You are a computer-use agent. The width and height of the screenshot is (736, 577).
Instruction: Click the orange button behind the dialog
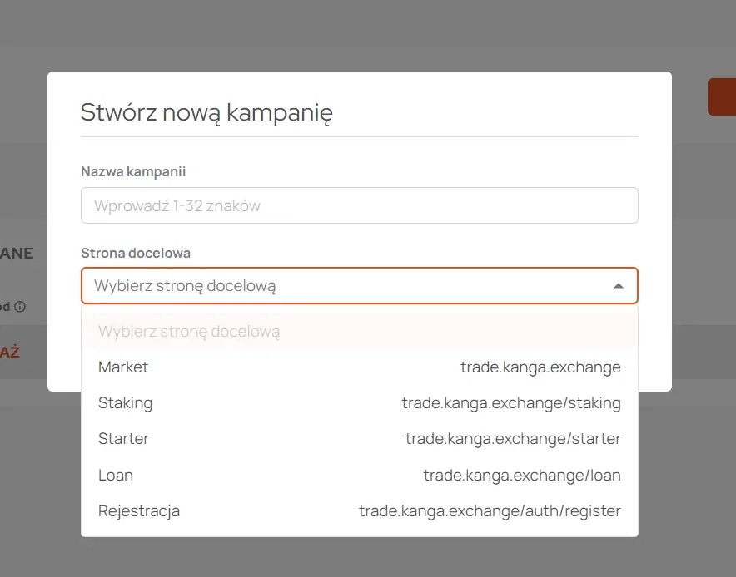click(722, 96)
